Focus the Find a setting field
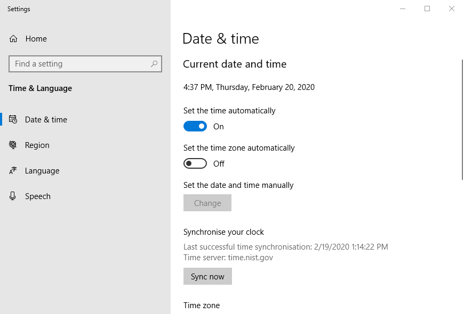This screenshot has width=464, height=314. coord(85,64)
